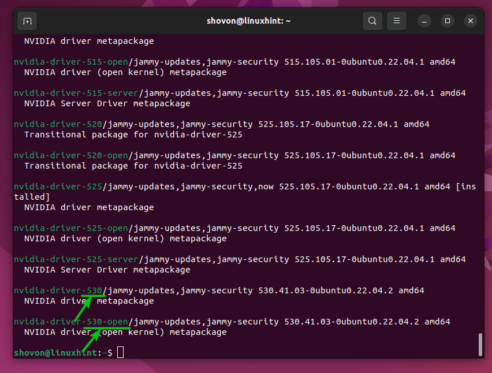Click version 525.105.17 on the nvidia-driver-520 line
The image size is (492, 373).
pyautogui.click(x=284, y=124)
